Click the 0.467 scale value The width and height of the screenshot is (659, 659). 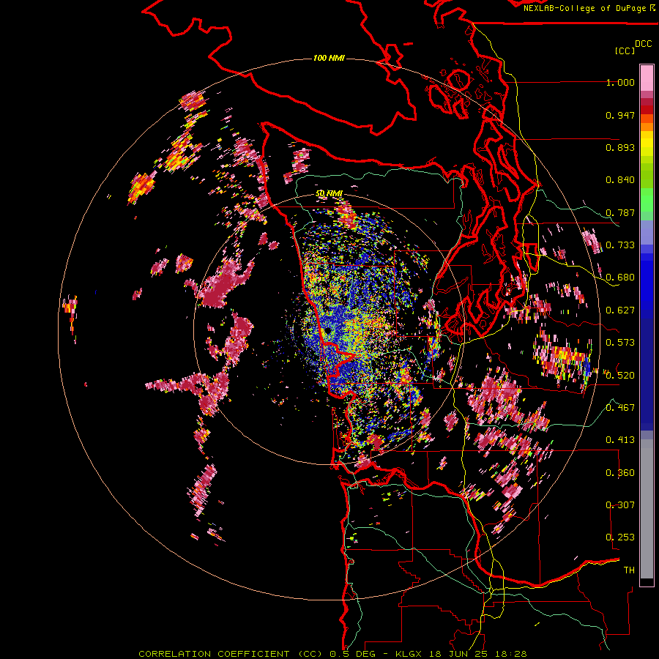620,408
